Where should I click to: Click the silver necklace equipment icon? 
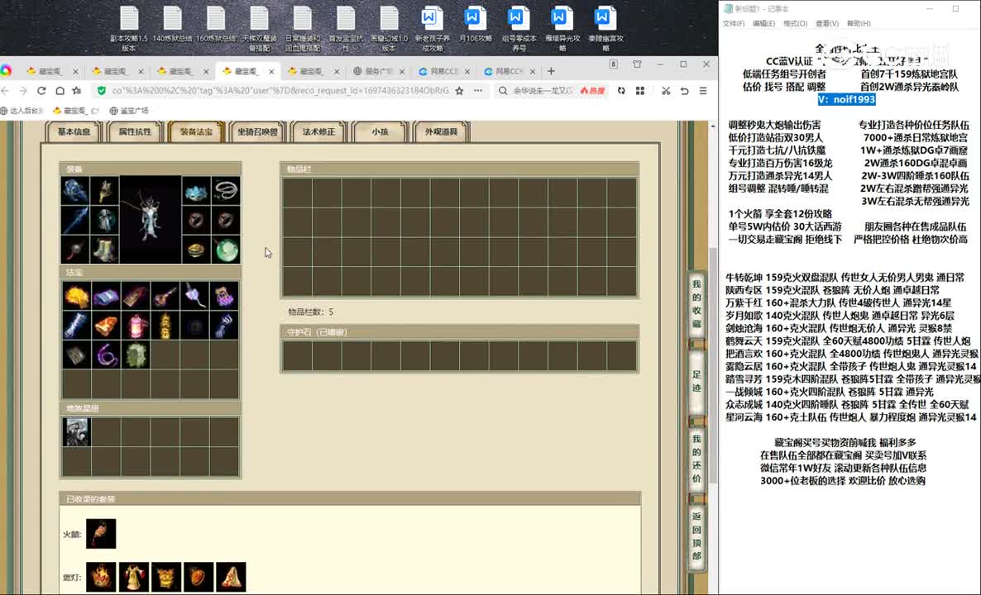[x=226, y=191]
